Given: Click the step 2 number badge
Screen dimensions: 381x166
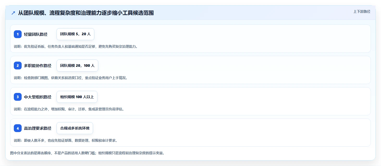Looking at the screenshot, I should (x=18, y=66).
